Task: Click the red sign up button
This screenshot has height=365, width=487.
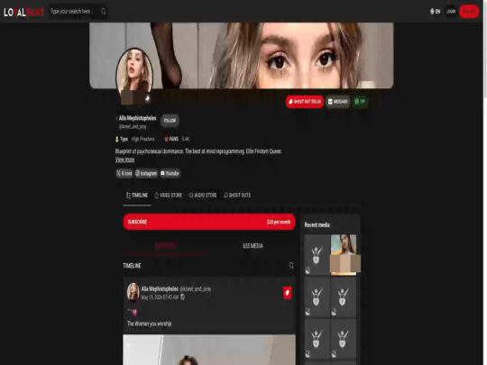Action: pos(469,12)
